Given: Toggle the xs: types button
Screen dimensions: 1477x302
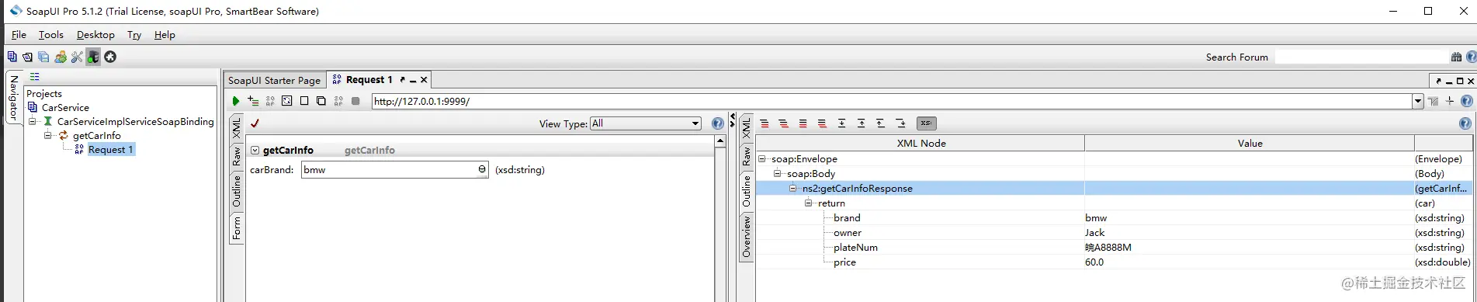Looking at the screenshot, I should 927,123.
